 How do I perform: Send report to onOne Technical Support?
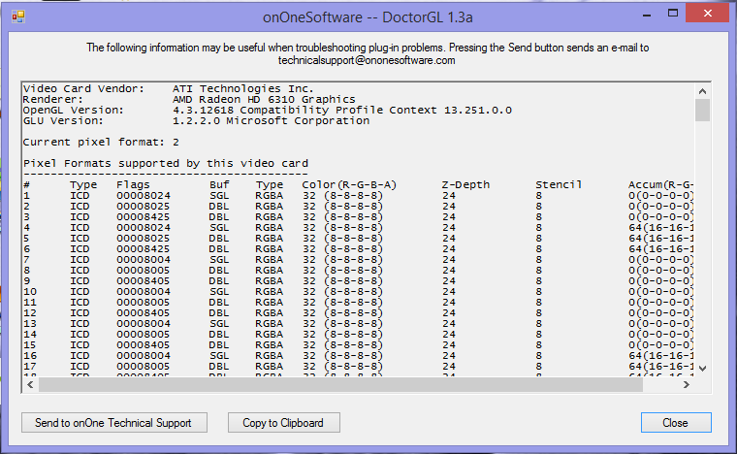point(114,423)
